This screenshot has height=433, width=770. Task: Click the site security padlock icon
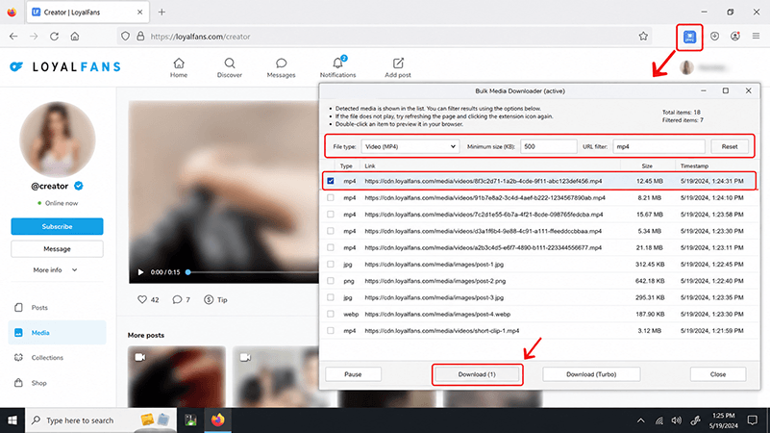(140, 37)
